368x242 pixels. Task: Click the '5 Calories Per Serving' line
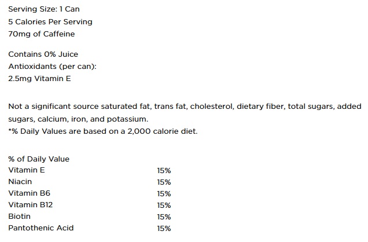click(x=50, y=22)
